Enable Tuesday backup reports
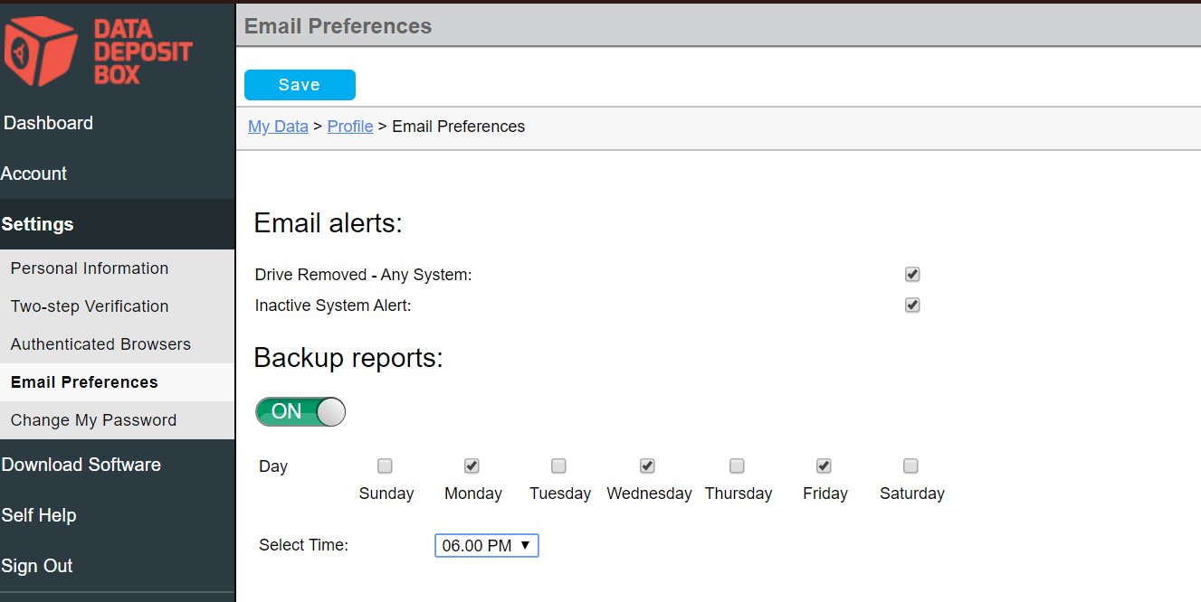The image size is (1201, 602). click(558, 466)
